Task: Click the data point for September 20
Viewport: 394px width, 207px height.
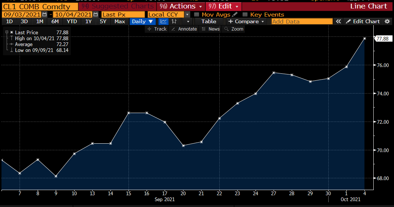Action: (x=184, y=145)
